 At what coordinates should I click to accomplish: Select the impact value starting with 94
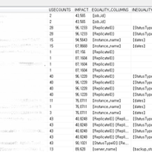tap(81, 40)
